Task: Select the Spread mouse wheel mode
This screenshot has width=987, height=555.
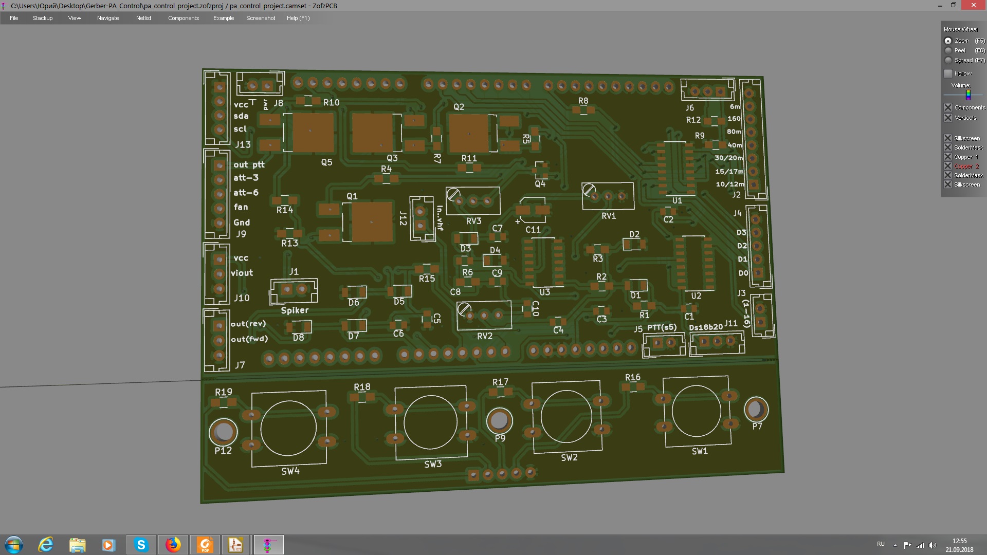Action: pyautogui.click(x=948, y=60)
